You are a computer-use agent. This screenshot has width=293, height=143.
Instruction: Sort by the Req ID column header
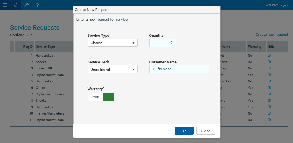tap(28, 47)
